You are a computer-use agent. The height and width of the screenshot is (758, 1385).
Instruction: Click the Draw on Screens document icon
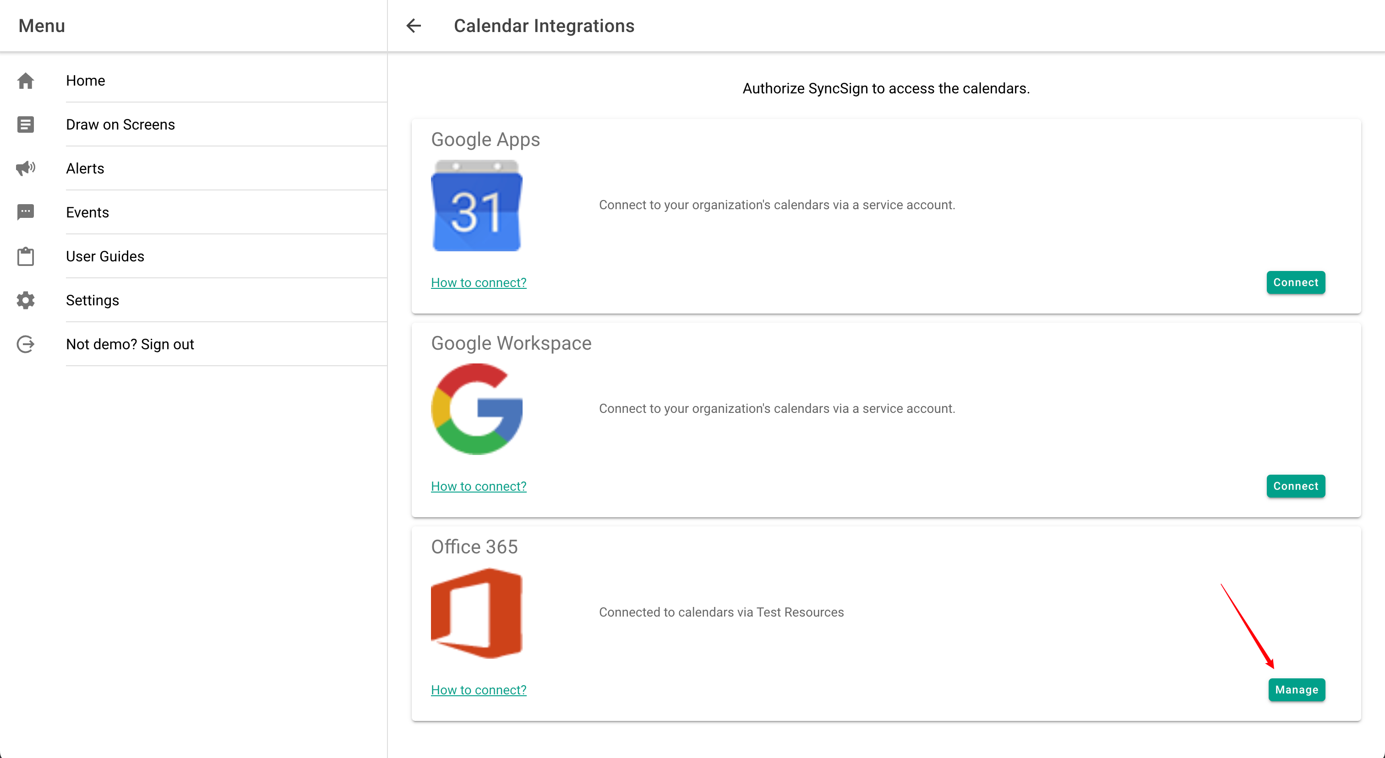point(26,125)
